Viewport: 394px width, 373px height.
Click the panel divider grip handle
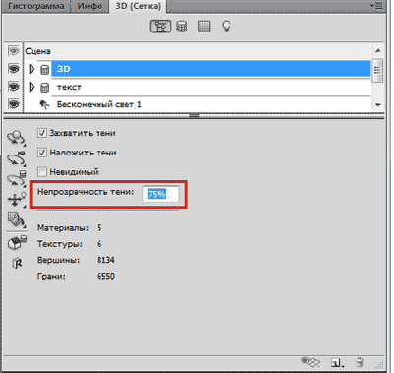[x=194, y=115]
